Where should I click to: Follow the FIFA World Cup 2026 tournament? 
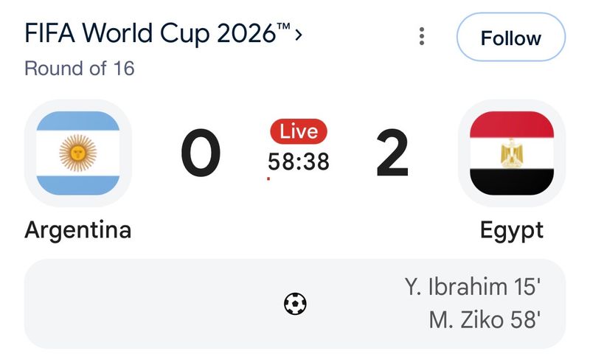click(511, 37)
